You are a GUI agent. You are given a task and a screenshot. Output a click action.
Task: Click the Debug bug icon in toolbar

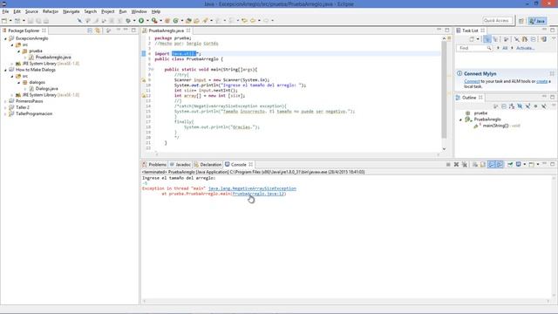point(128,21)
